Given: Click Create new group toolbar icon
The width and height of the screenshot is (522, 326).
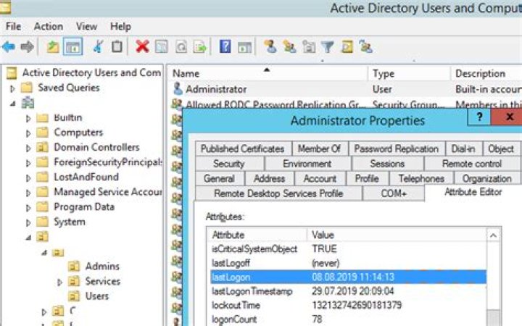Looking at the screenshot, I should click(289, 46).
